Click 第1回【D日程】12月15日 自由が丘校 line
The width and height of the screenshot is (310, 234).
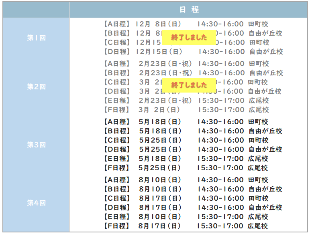pos(194,52)
